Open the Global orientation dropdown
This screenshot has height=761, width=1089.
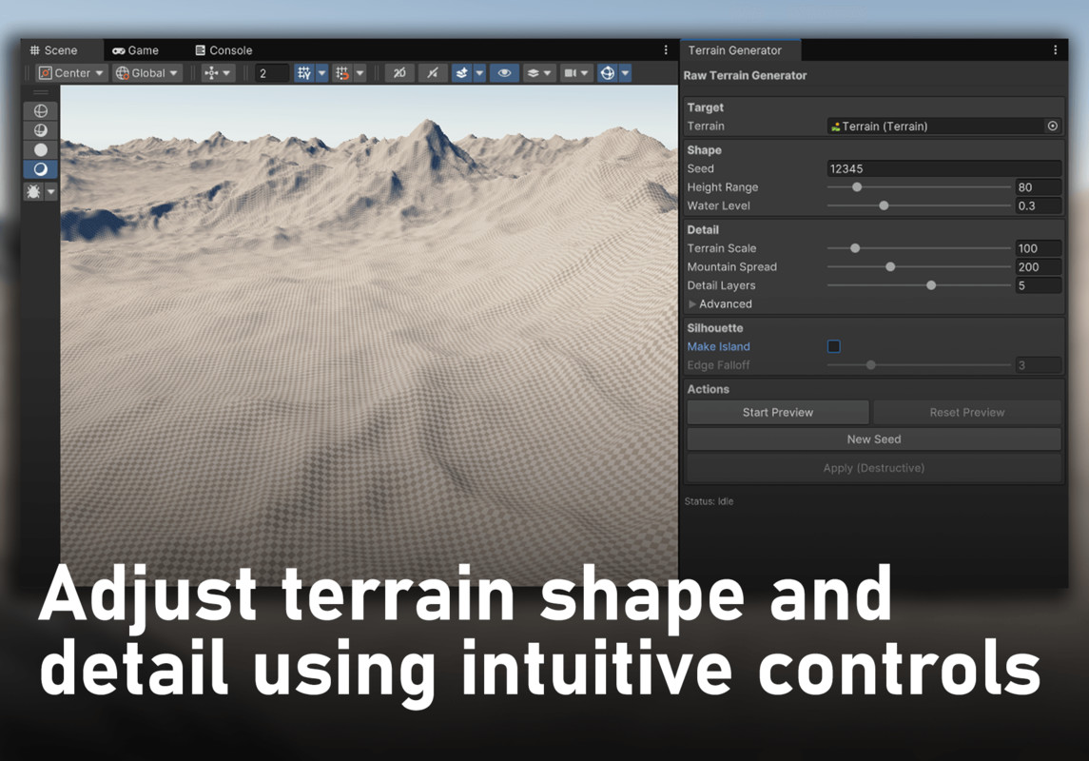pyautogui.click(x=146, y=72)
